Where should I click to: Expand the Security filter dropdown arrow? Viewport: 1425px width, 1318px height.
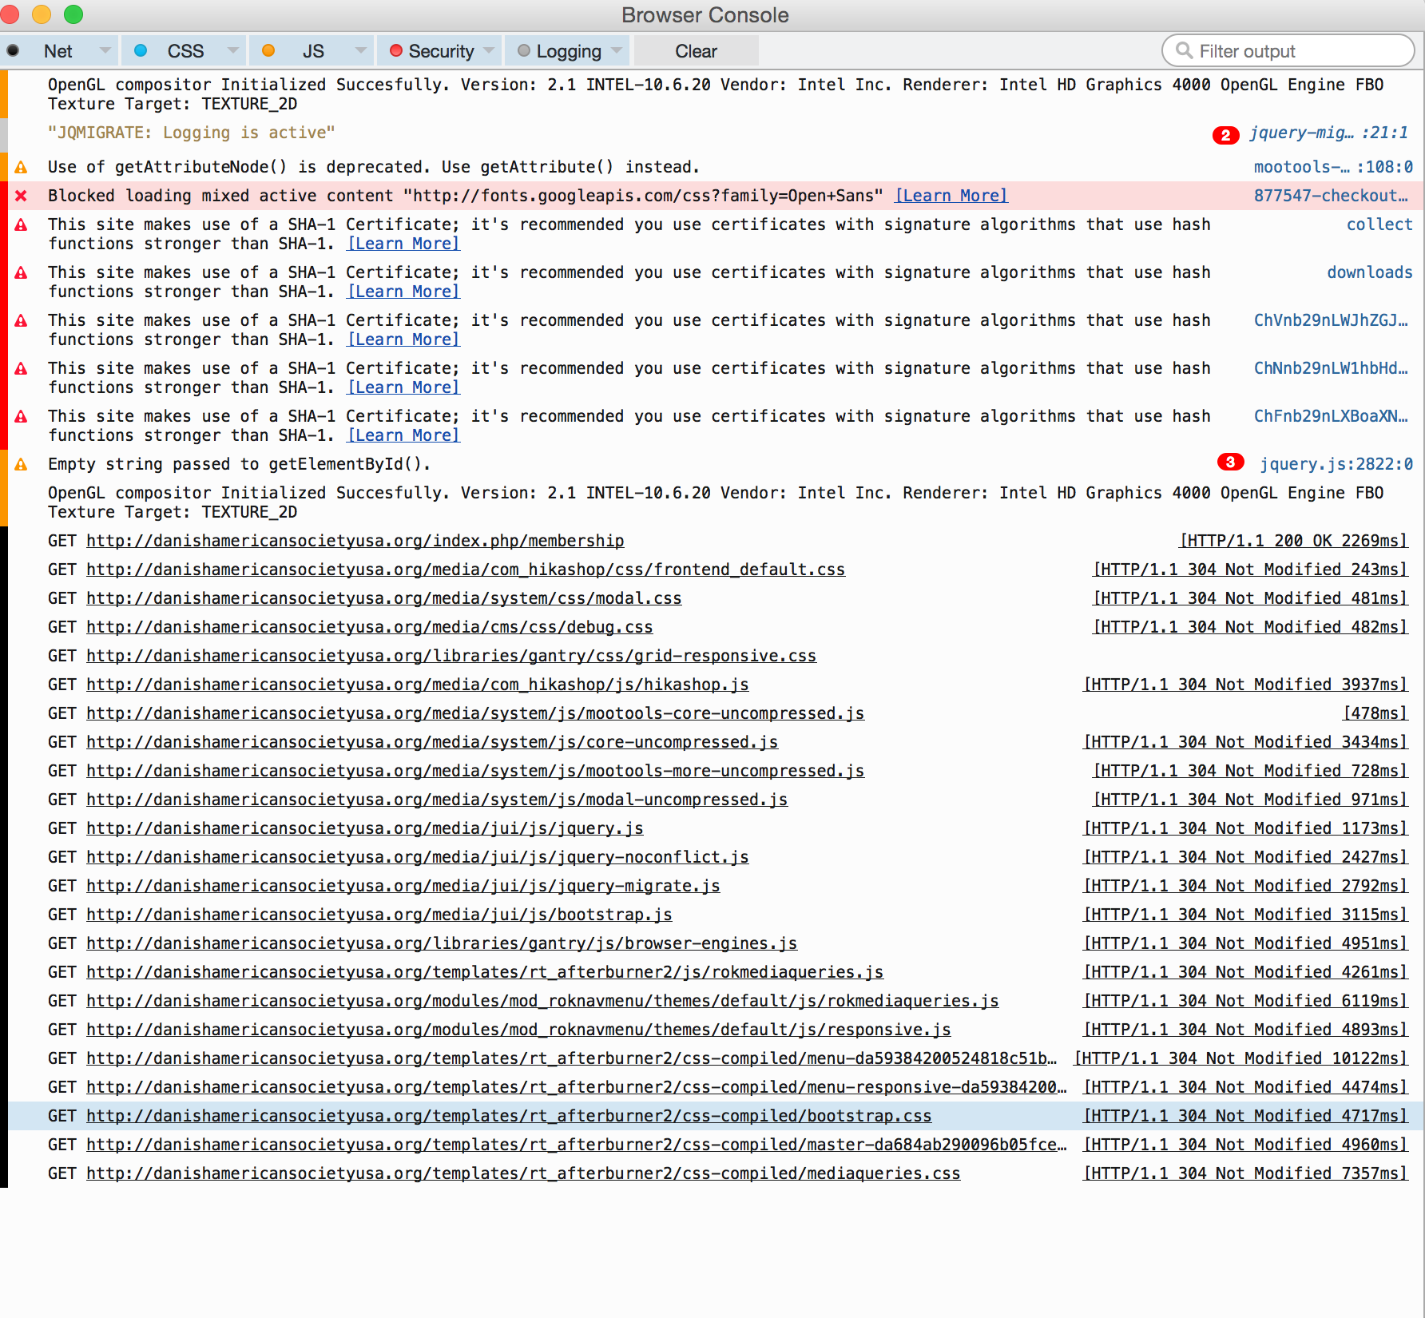[489, 50]
